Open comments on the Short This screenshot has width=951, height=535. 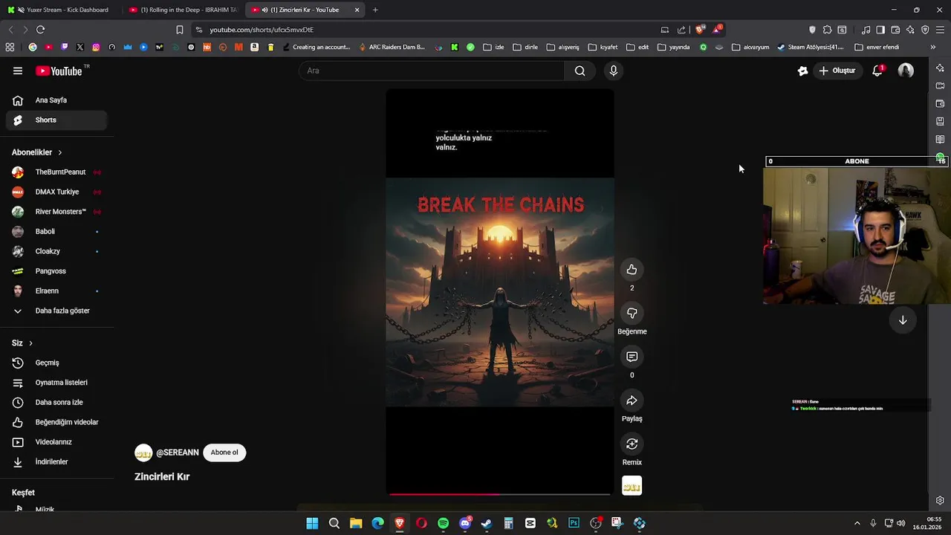[x=632, y=357]
